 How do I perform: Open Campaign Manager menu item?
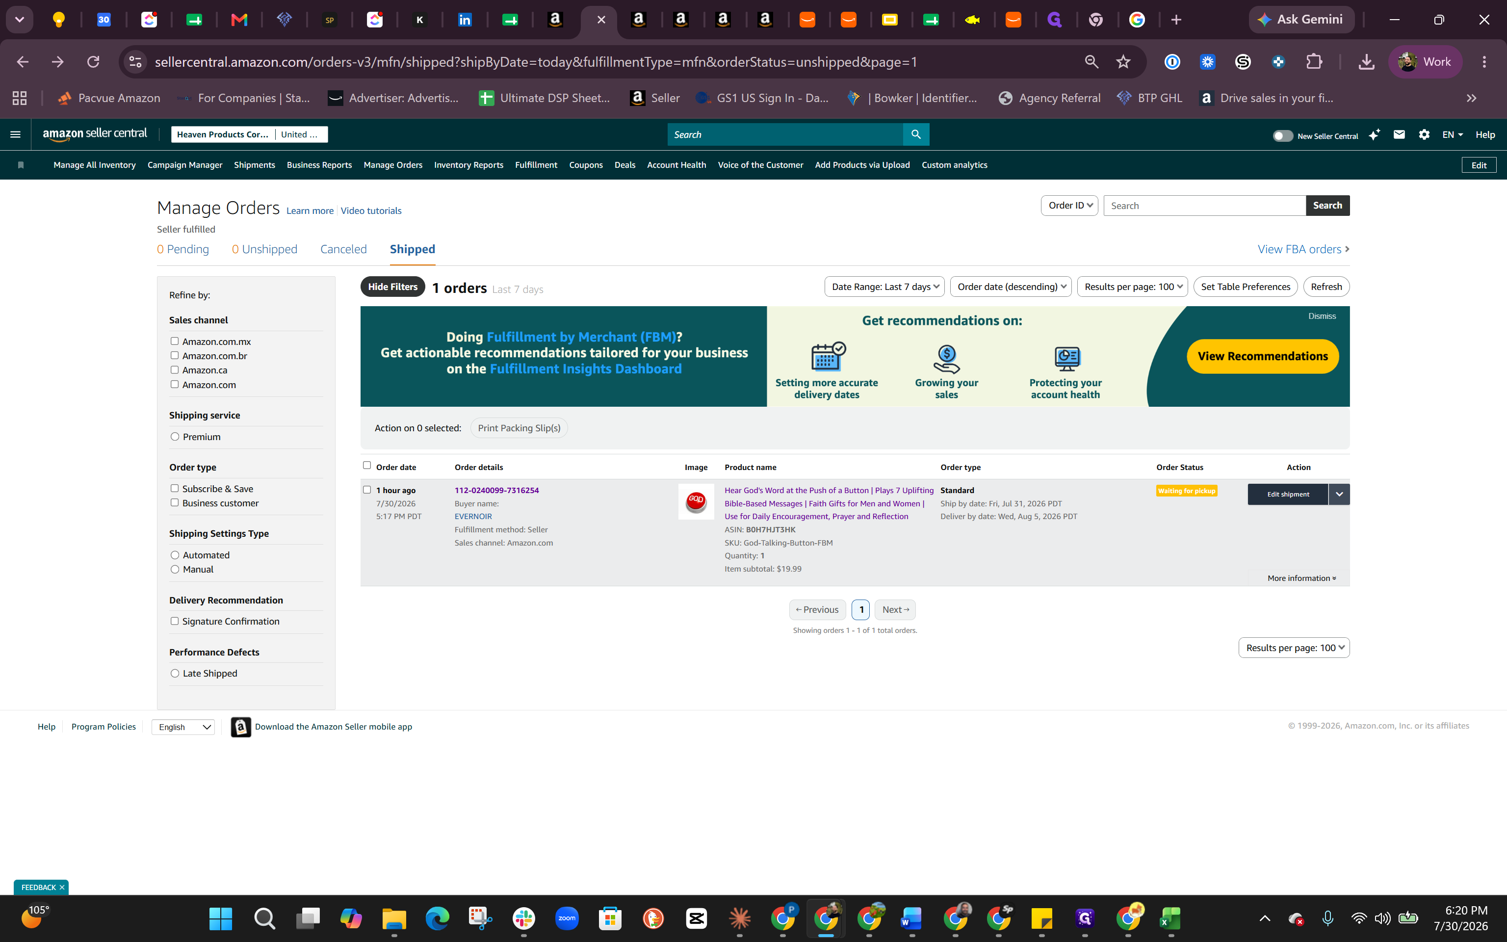185,165
